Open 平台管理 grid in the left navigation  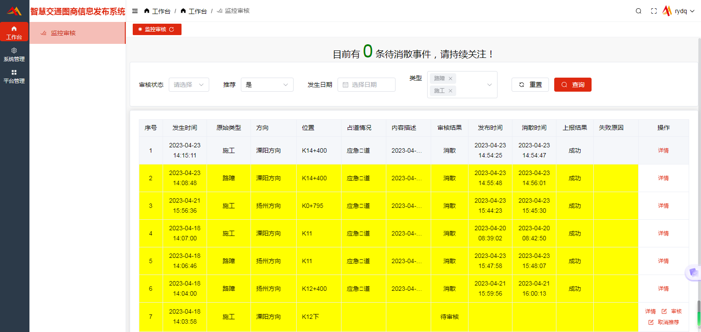tap(14, 76)
